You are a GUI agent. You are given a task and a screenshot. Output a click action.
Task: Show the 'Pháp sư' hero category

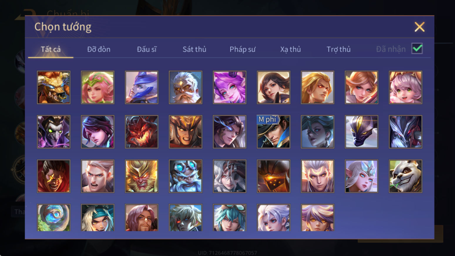click(x=243, y=49)
